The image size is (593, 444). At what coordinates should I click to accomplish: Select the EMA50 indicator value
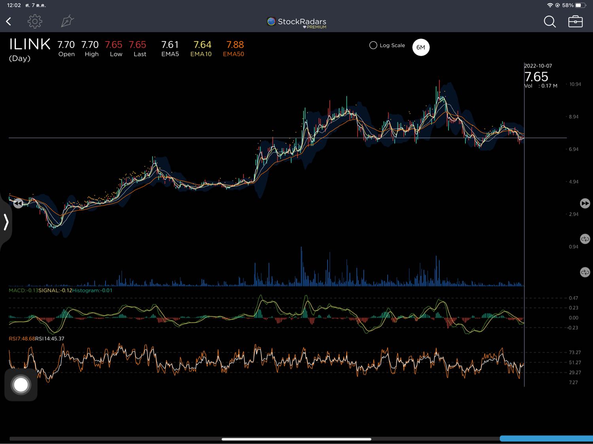point(234,49)
